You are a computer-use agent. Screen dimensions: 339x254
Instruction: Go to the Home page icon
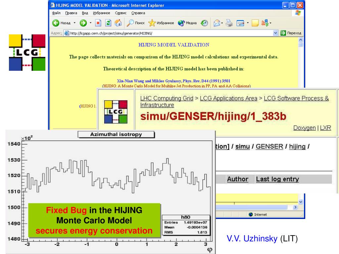tap(118, 23)
